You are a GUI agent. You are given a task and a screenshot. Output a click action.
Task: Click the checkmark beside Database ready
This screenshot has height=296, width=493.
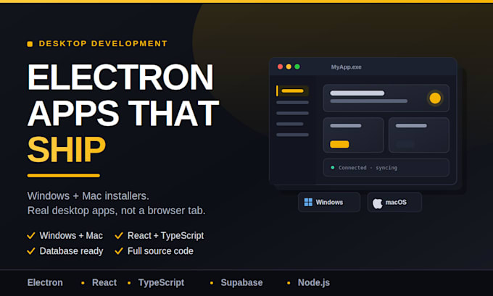[x=30, y=251]
